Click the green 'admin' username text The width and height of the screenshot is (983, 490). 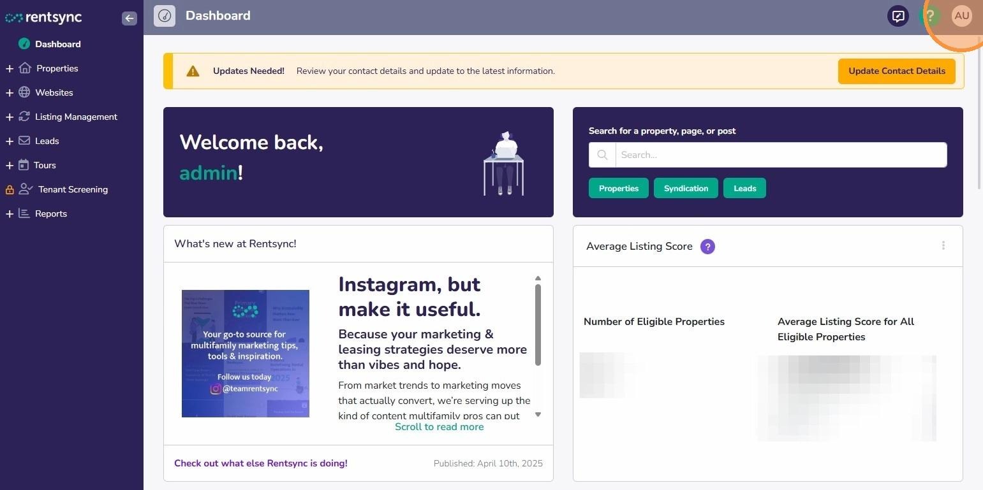click(x=209, y=173)
